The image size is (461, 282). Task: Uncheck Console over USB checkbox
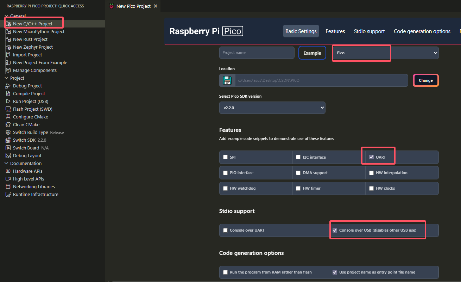(x=335, y=230)
